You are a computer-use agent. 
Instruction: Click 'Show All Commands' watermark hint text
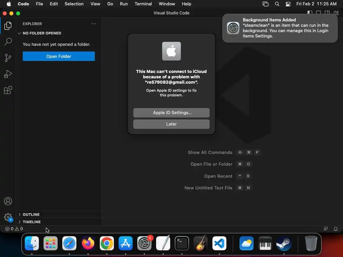tap(210, 152)
